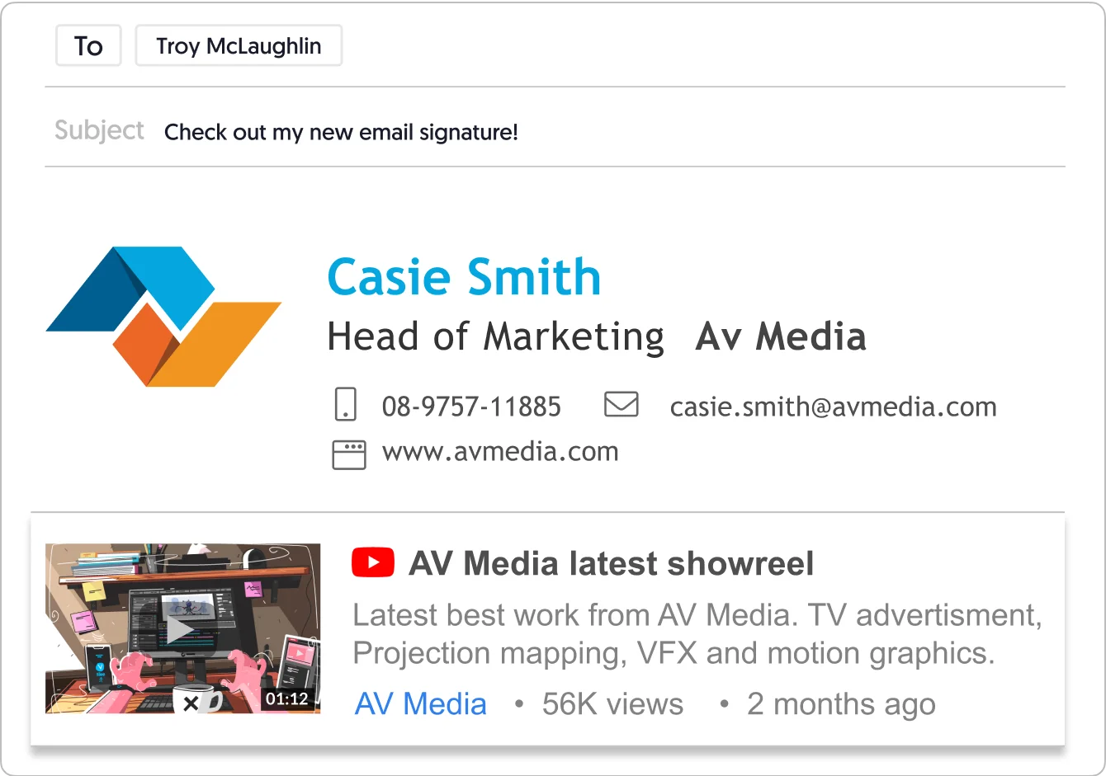This screenshot has width=1106, height=776.
Task: Click the subject line text about the signature
Action: [341, 132]
